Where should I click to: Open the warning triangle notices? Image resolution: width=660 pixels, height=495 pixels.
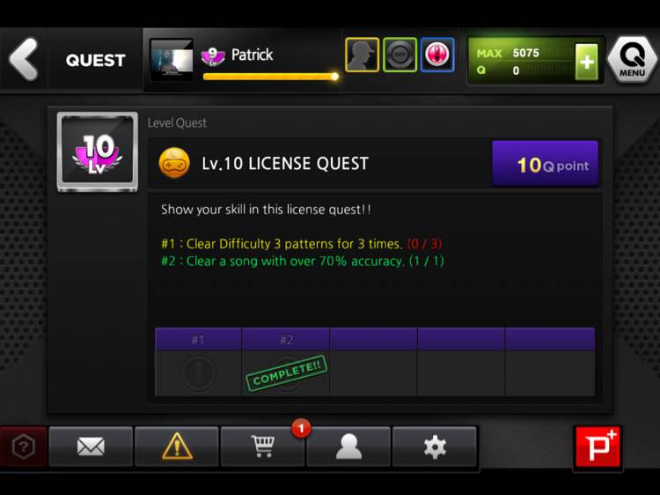tap(177, 447)
